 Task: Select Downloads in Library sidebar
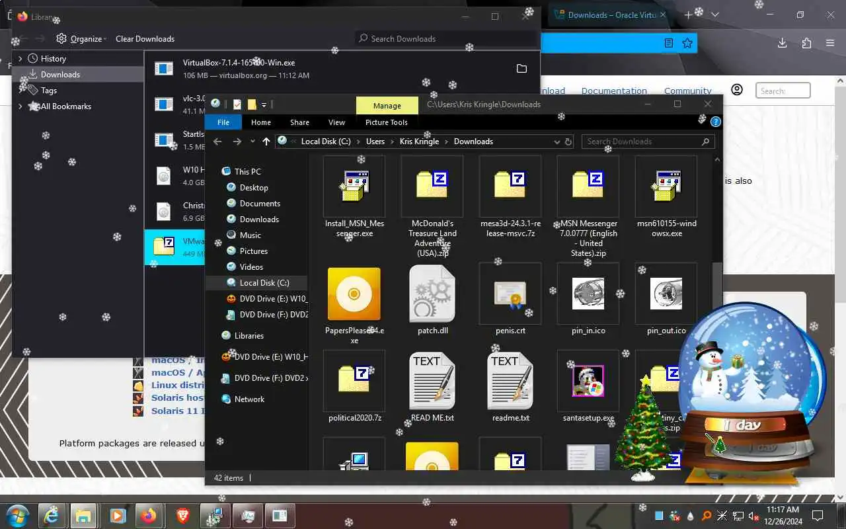78,75
